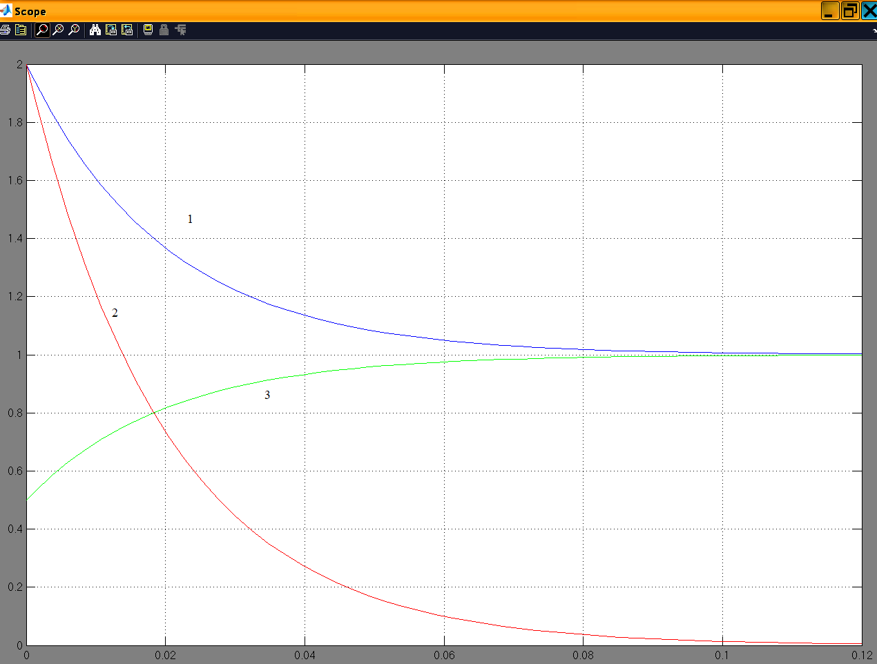This screenshot has width=877, height=664.
Task: Select the Zoom X-axis tool
Action: (x=58, y=30)
